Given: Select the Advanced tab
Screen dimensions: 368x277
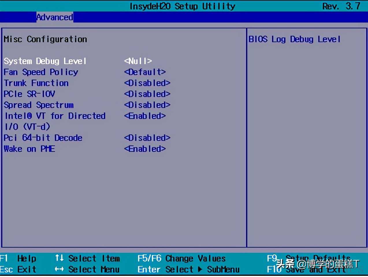Looking at the screenshot, I should click(x=55, y=17).
